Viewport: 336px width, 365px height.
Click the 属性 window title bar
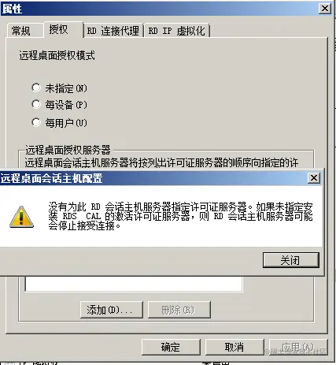(x=159, y=9)
